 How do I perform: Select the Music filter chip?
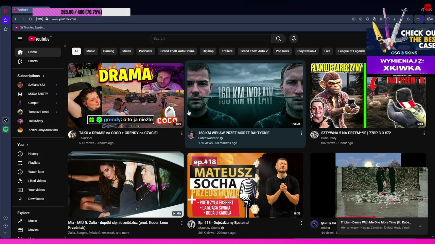91,51
